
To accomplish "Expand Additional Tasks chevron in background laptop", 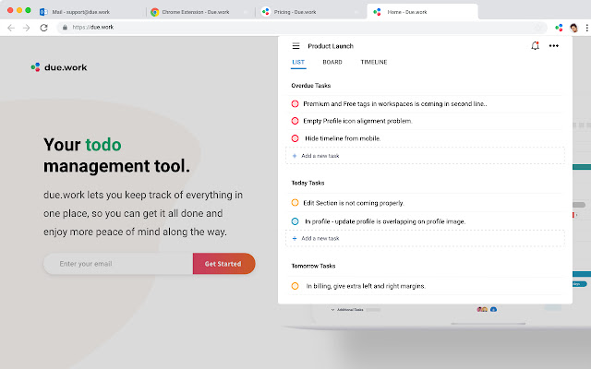I will (x=332, y=310).
